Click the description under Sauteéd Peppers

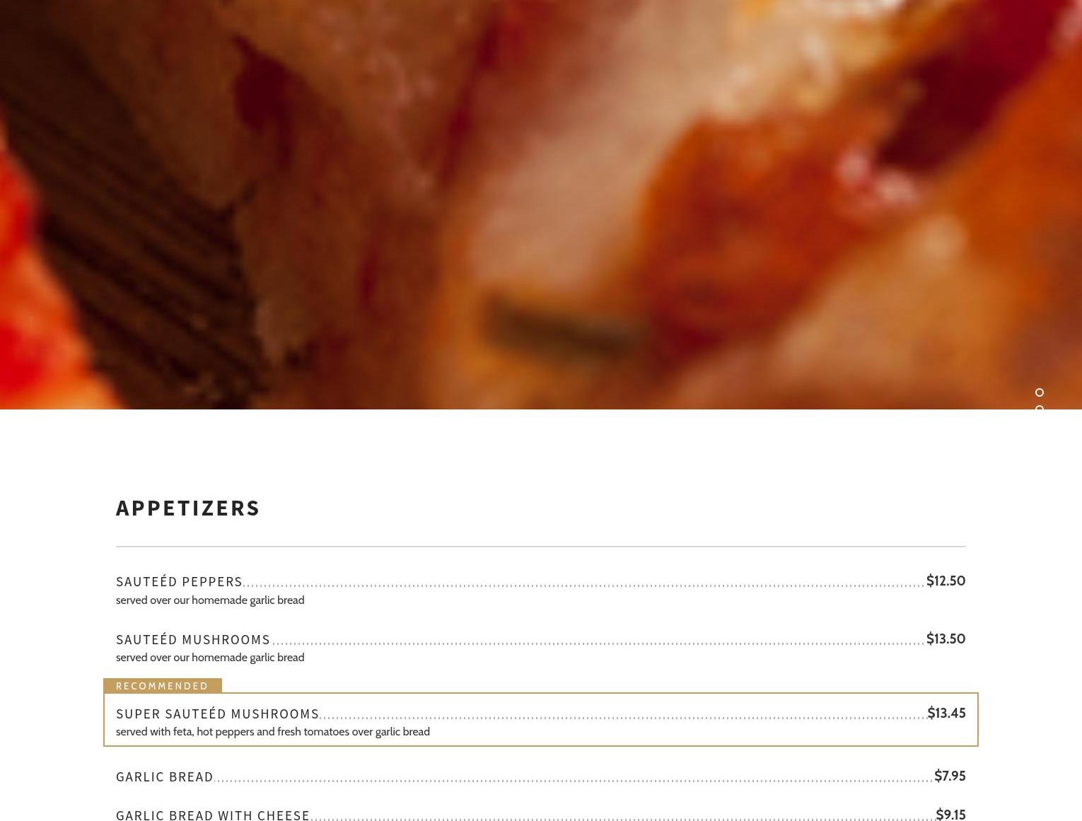pyautogui.click(x=210, y=600)
